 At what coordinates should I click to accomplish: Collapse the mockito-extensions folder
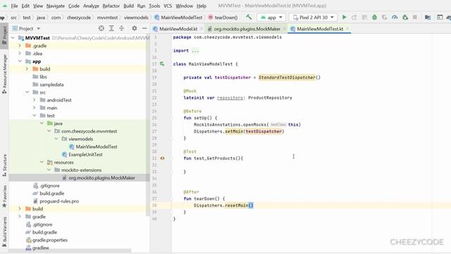click(x=49, y=170)
